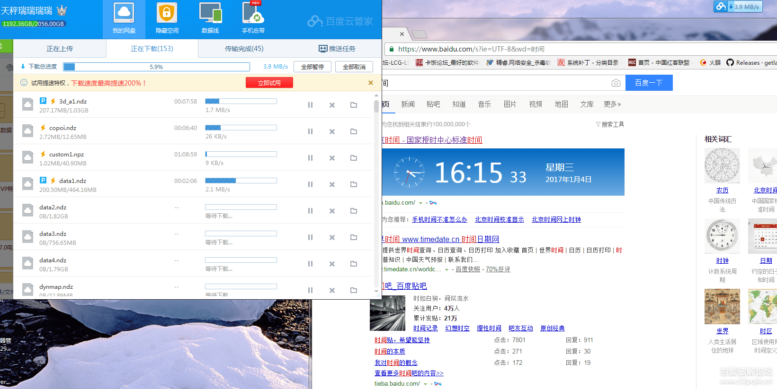Click progress bar of 3d_a1.ndz
The height and width of the screenshot is (389, 777).
(241, 101)
